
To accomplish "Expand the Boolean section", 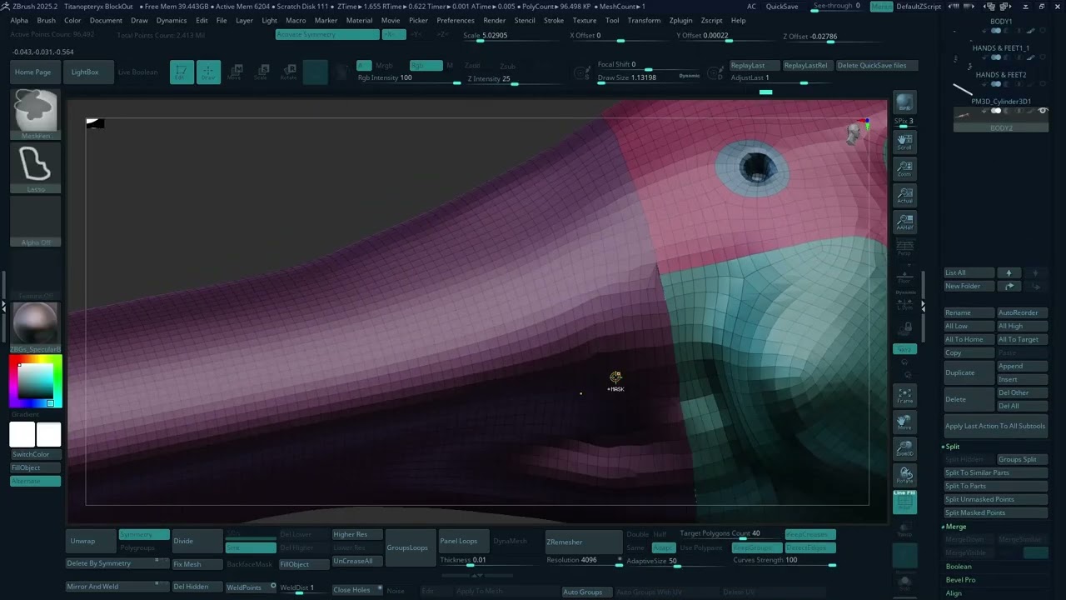I will point(959,566).
